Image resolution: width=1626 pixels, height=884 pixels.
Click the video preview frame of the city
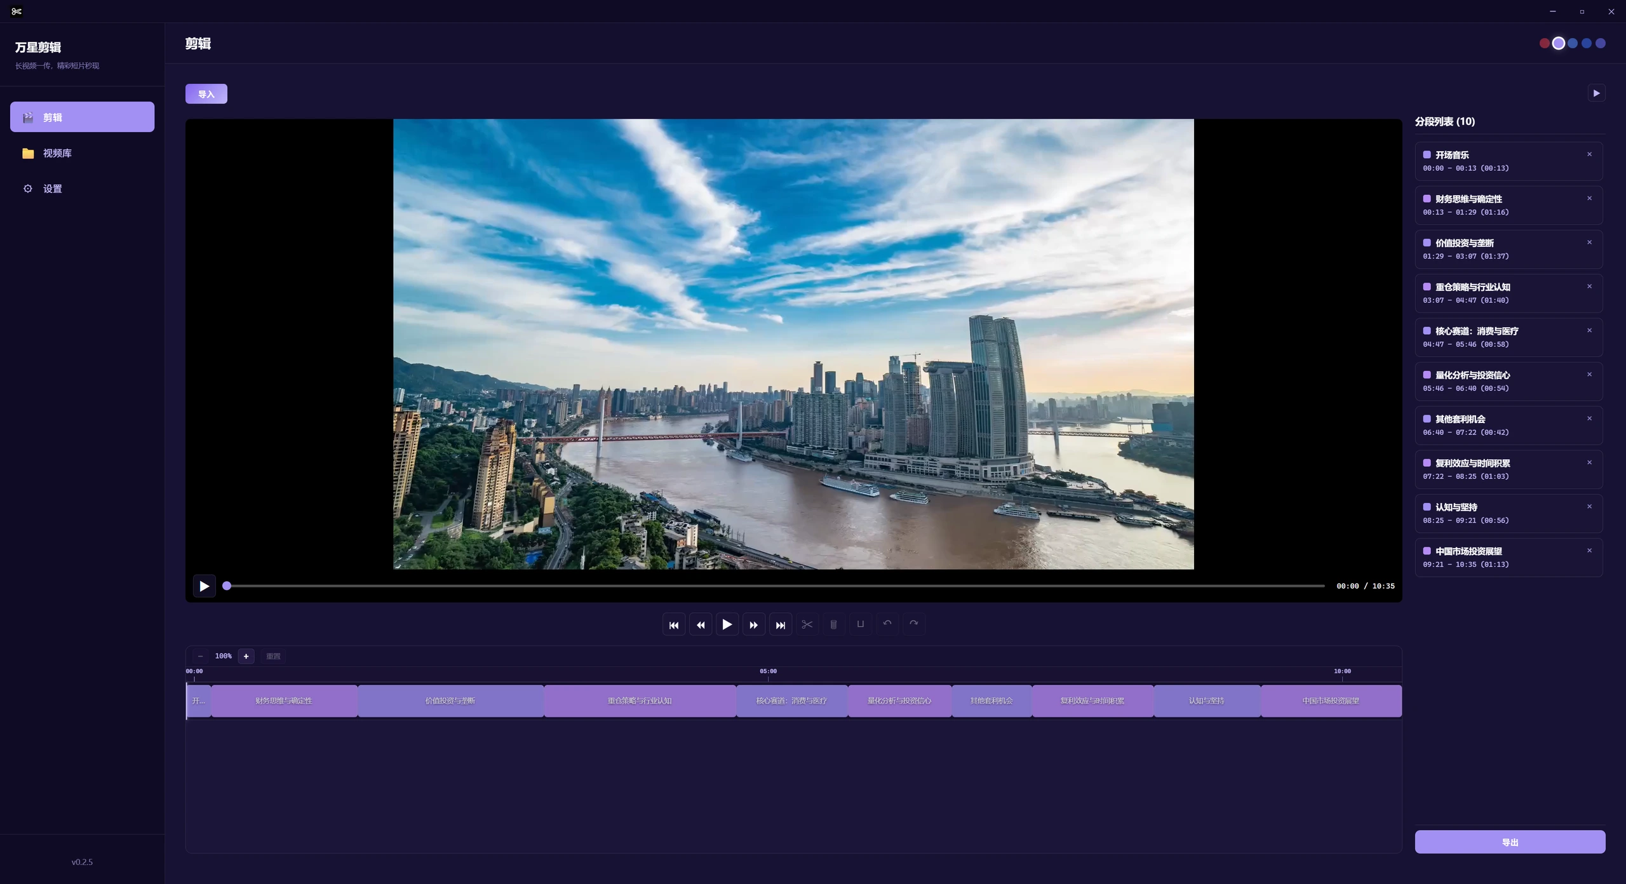[793, 344]
